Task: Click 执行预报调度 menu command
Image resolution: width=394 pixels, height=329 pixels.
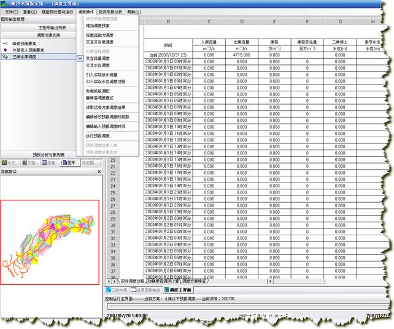Action: [98, 135]
